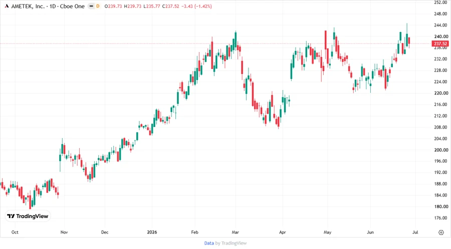This screenshot has height=249, width=451.
Task: Click the Dec label on time axis
Action: pyautogui.click(x=105, y=232)
